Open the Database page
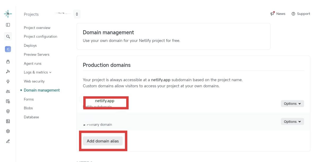This screenshot has height=162, width=318. (x=31, y=117)
